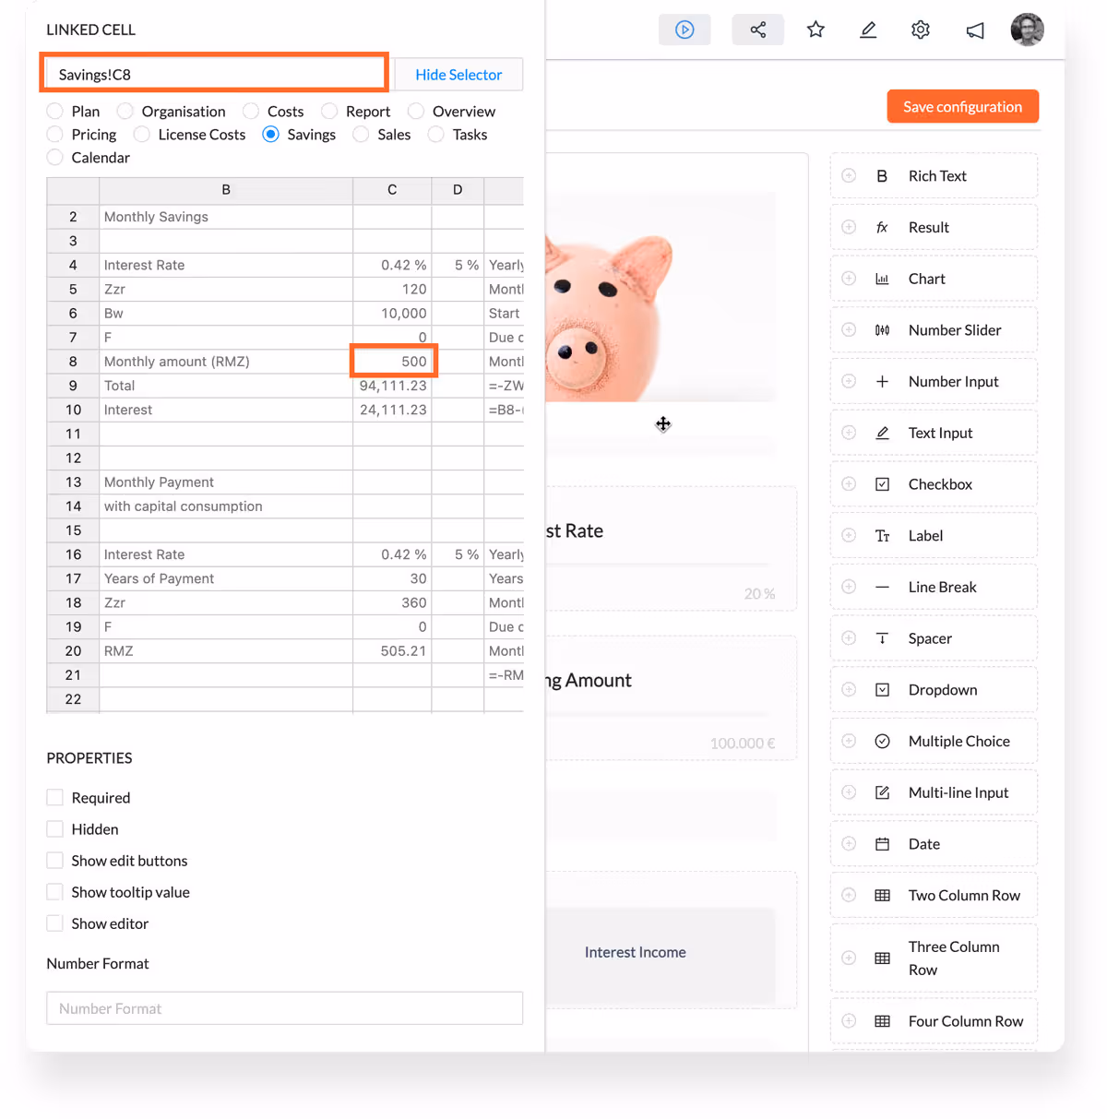Switch to the Costs sheet

(250, 111)
